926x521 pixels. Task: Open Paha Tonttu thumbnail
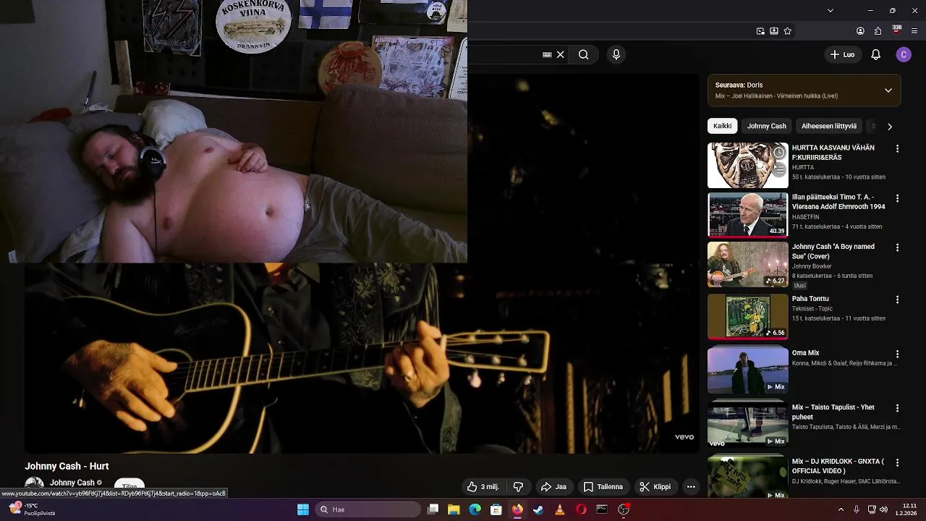tap(747, 316)
